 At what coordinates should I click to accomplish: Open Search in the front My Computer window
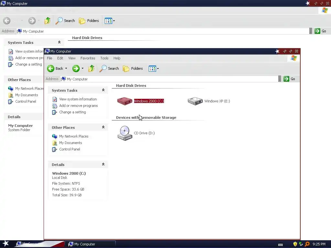tap(109, 68)
